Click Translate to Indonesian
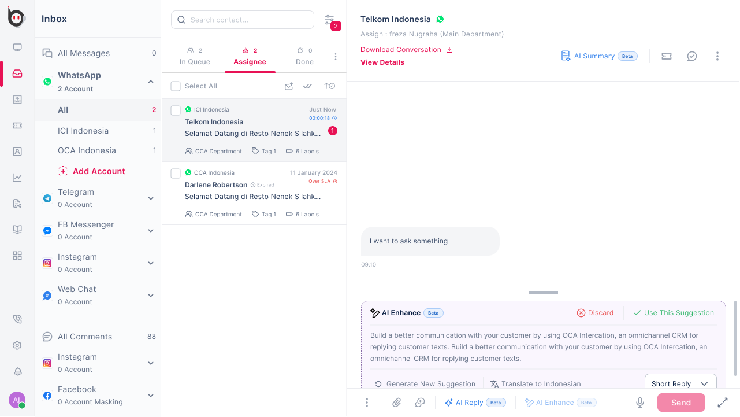The width and height of the screenshot is (740, 417). [536, 383]
